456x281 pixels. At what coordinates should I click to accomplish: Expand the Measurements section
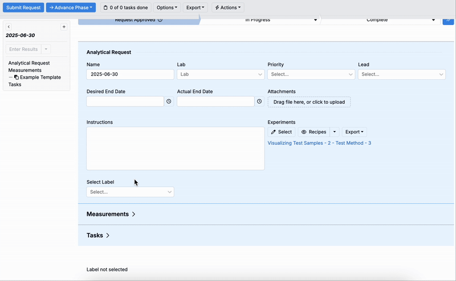[111, 214]
